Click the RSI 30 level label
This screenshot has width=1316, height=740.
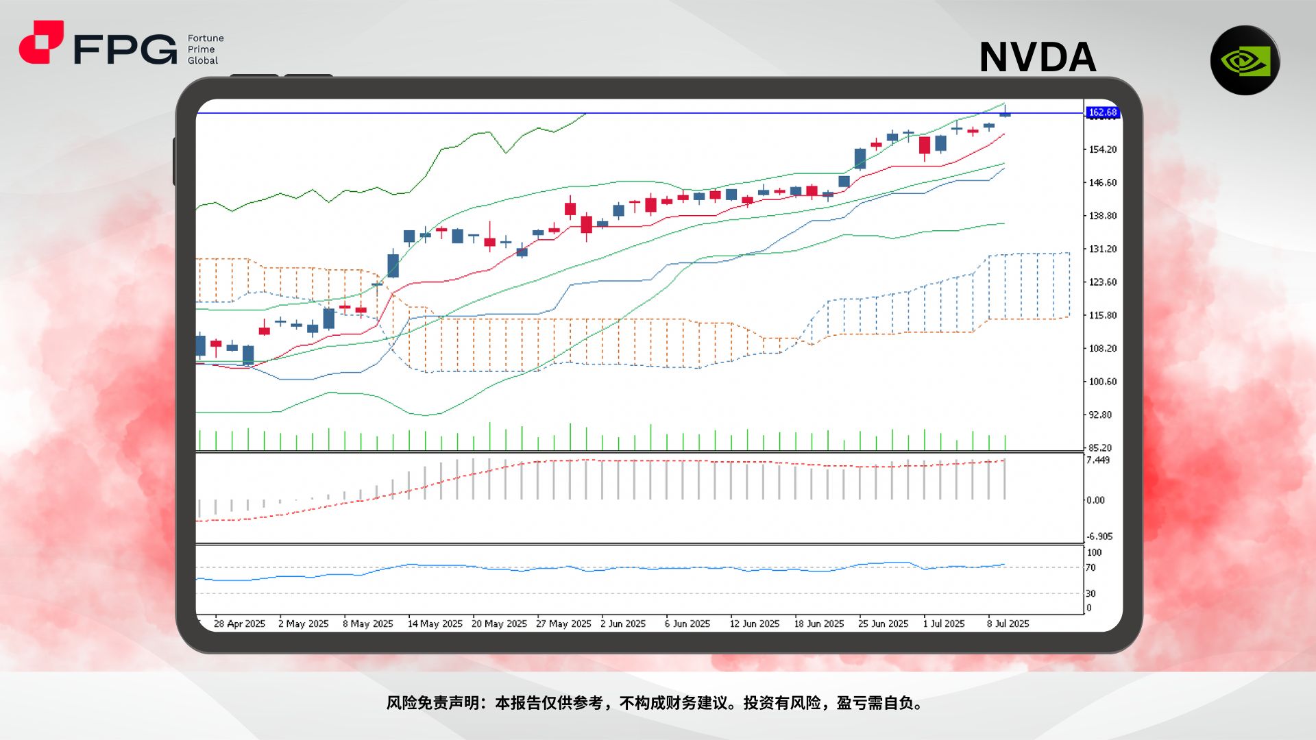pyautogui.click(x=1091, y=594)
